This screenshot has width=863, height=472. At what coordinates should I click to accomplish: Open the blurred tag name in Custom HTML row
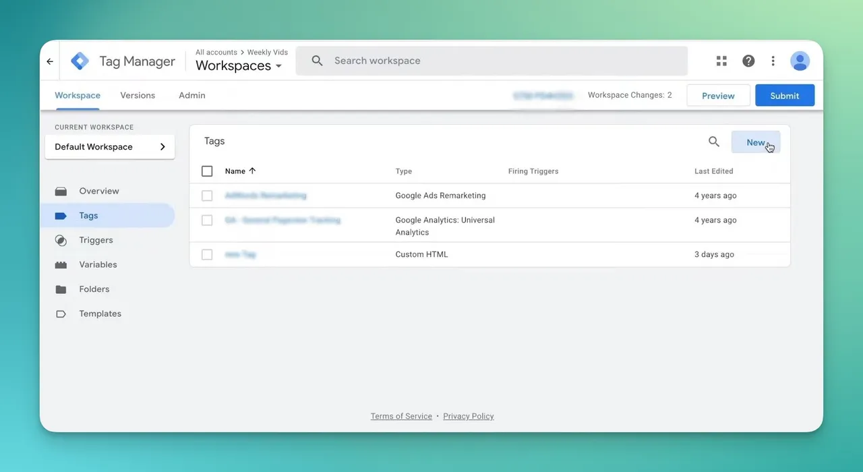pos(240,255)
